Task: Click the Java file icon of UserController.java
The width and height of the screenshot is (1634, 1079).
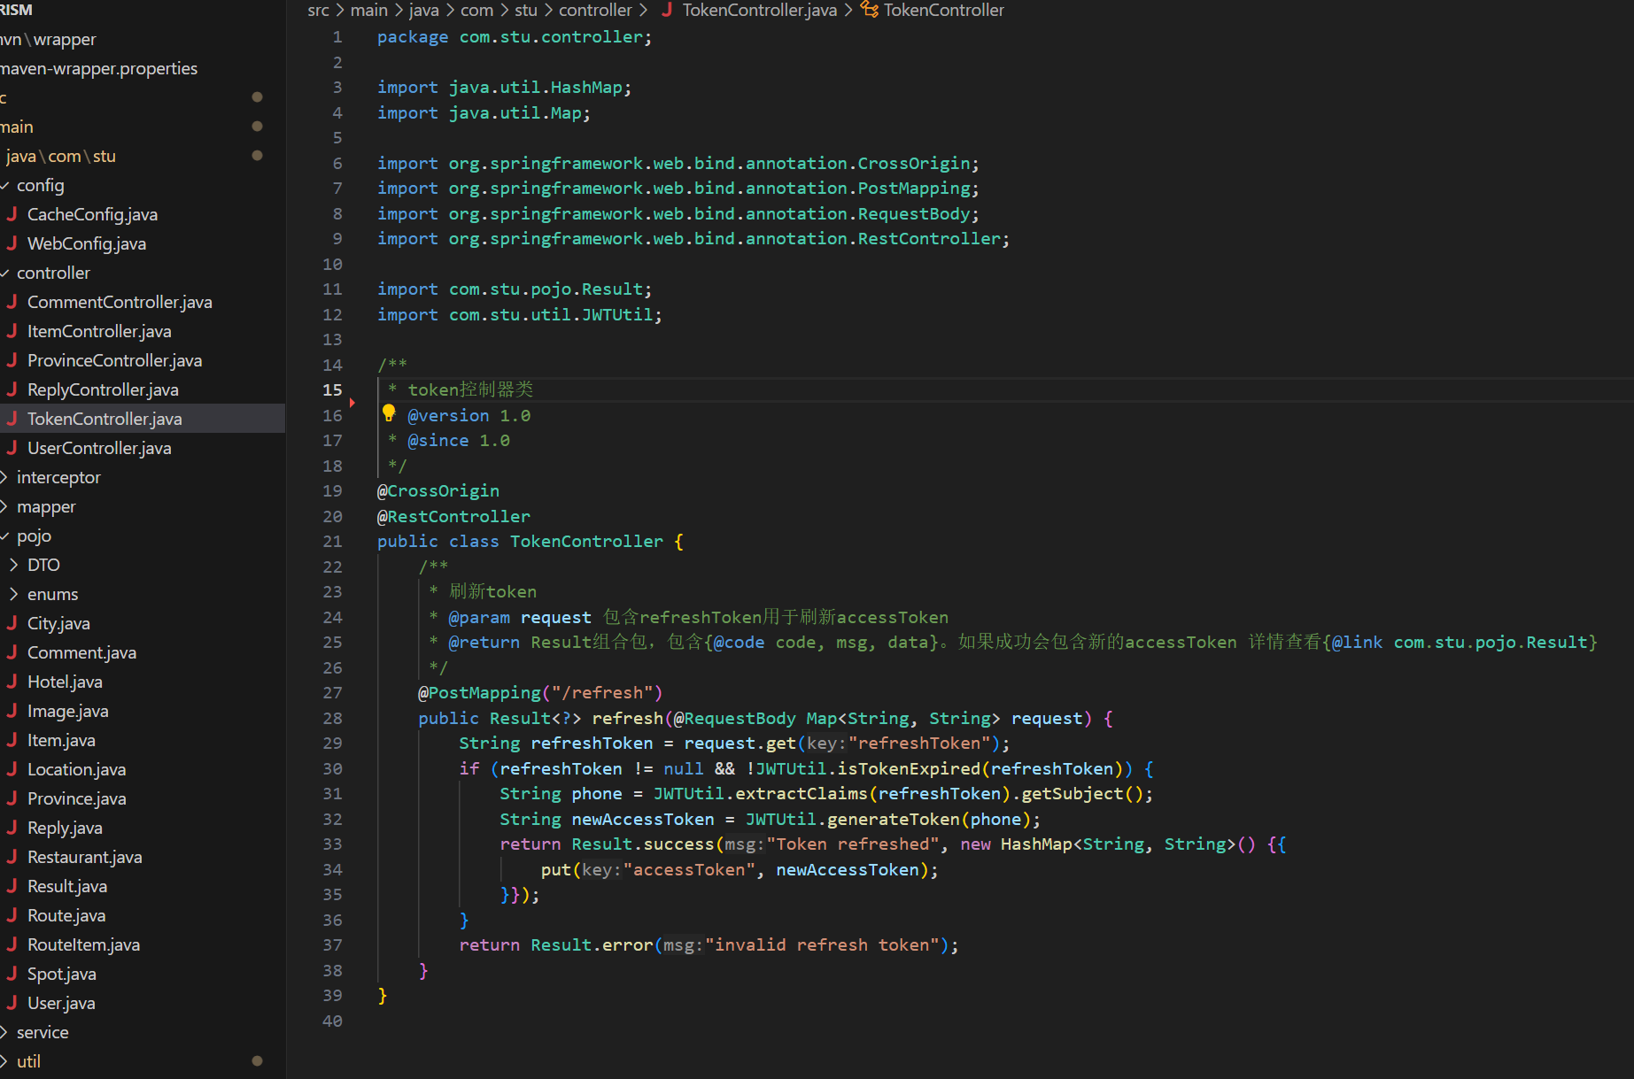Action: pos(12,448)
